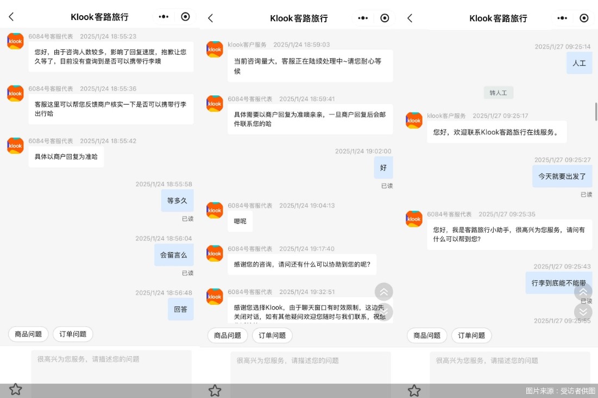The height and width of the screenshot is (398, 598).
Task: Click the scroll-down chevron in the right panel
Action: (x=583, y=312)
